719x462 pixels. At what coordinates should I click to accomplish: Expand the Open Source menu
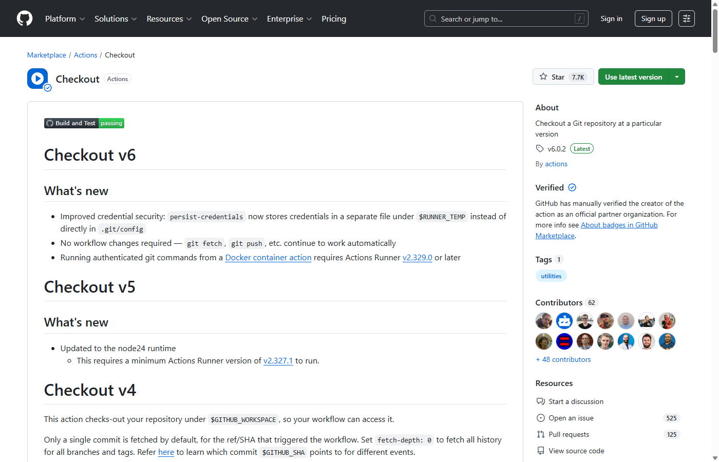(229, 18)
